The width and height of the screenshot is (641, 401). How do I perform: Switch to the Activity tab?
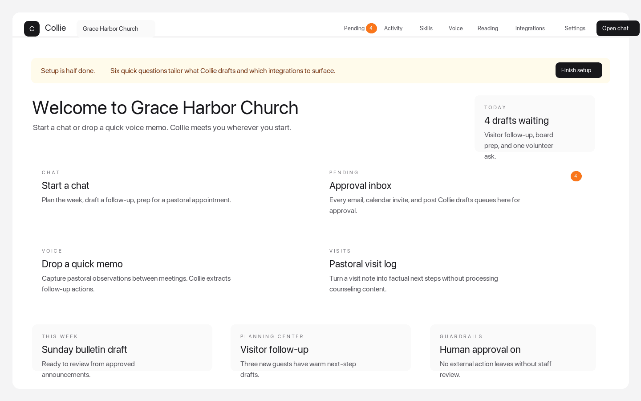[x=393, y=29]
